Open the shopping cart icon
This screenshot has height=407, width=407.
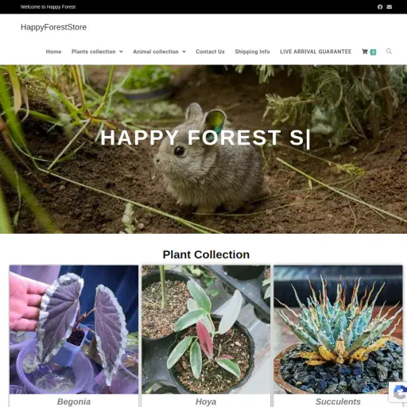[365, 52]
